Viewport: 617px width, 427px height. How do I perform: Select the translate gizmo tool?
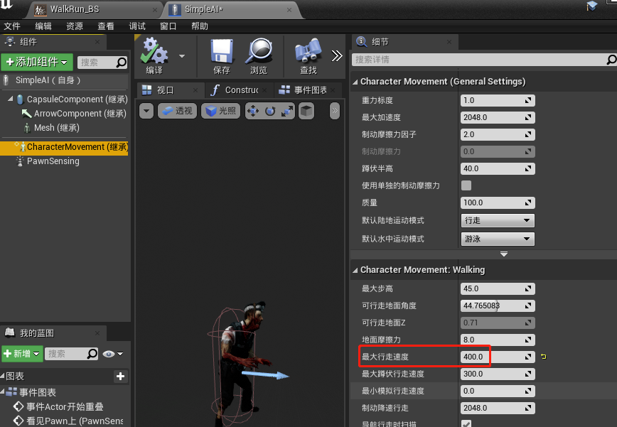pos(252,112)
